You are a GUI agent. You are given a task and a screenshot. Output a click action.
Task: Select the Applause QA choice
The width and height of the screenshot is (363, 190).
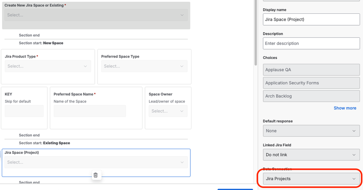pyautogui.click(x=311, y=69)
